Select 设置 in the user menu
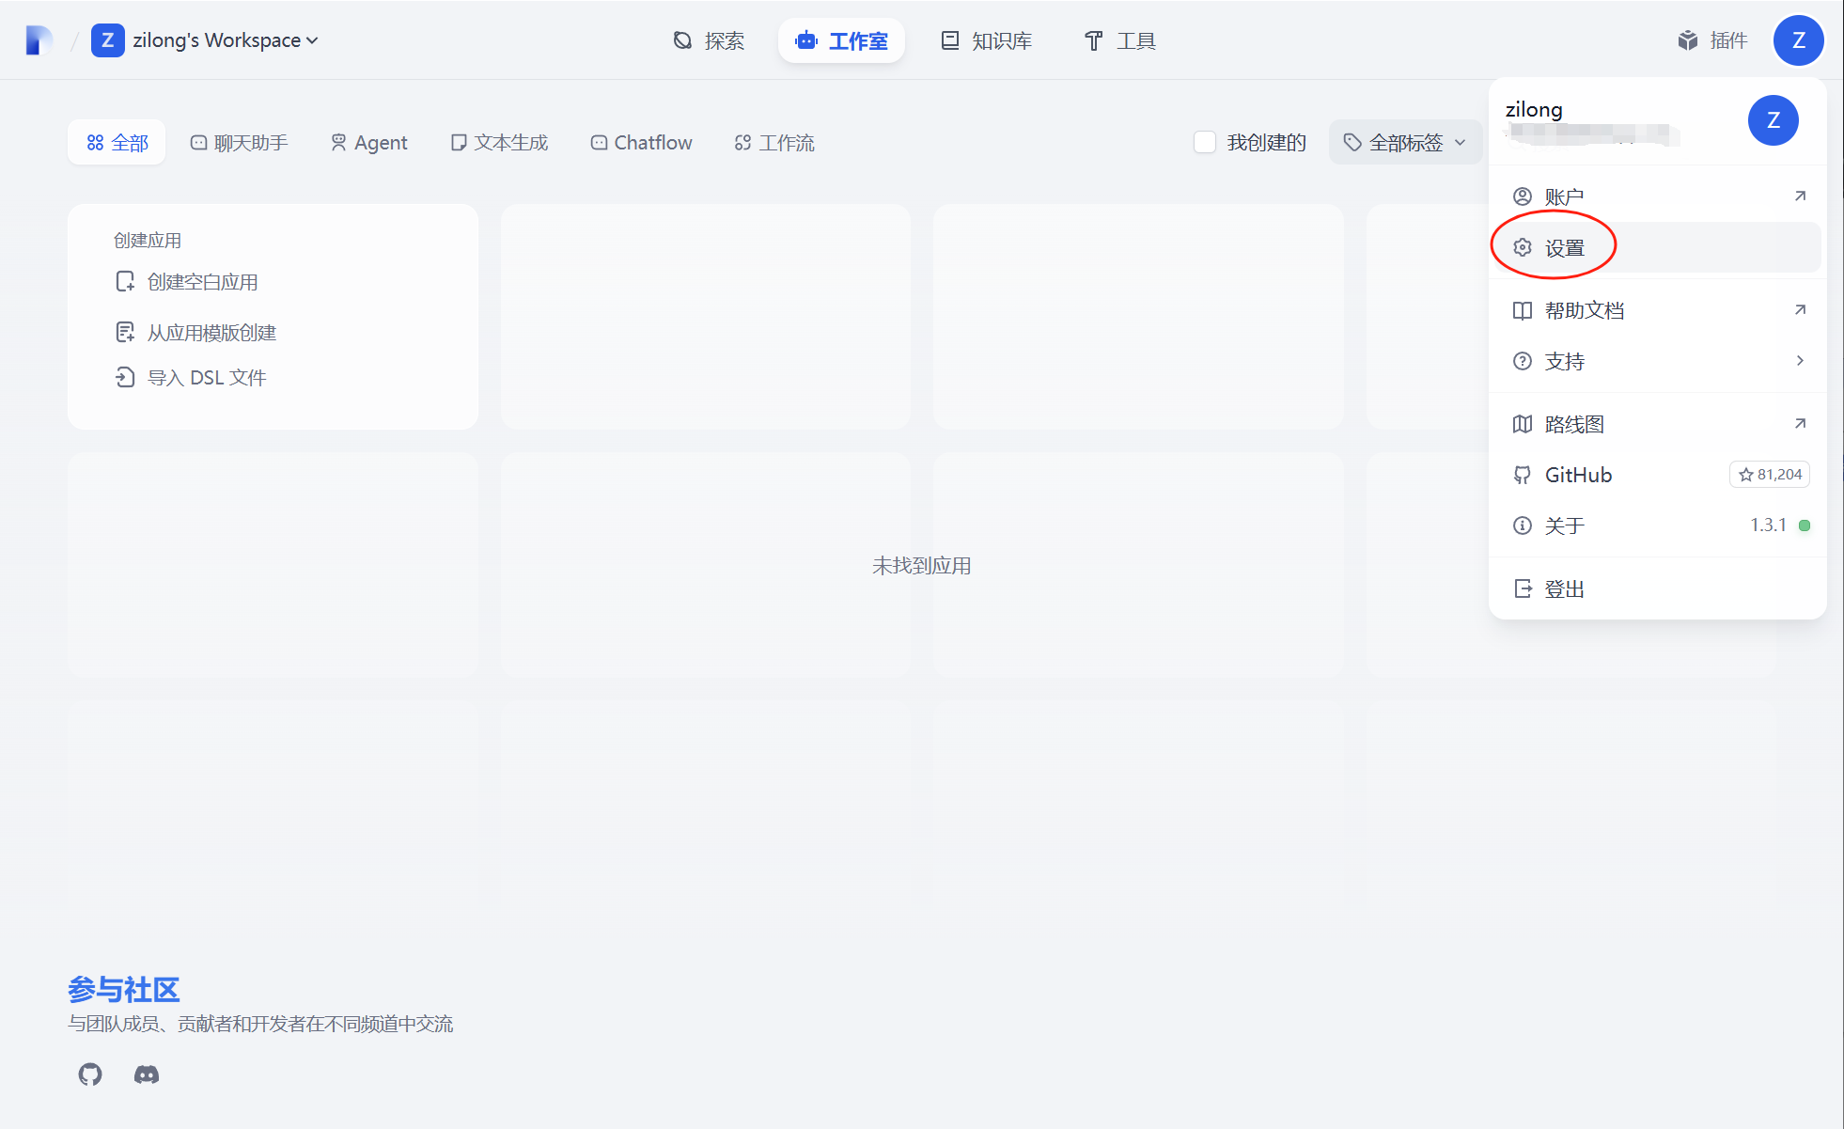This screenshot has height=1129, width=1844. tap(1565, 248)
